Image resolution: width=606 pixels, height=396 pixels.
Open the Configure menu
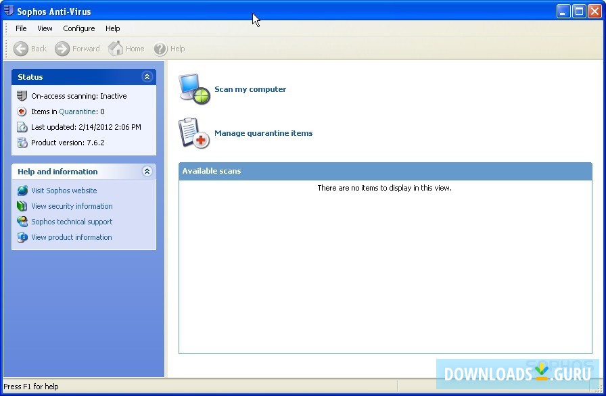pos(79,28)
